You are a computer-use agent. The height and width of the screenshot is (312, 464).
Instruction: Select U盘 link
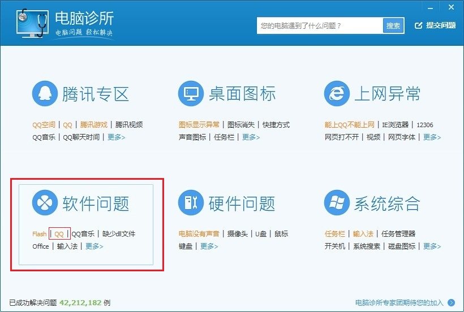coord(261,234)
